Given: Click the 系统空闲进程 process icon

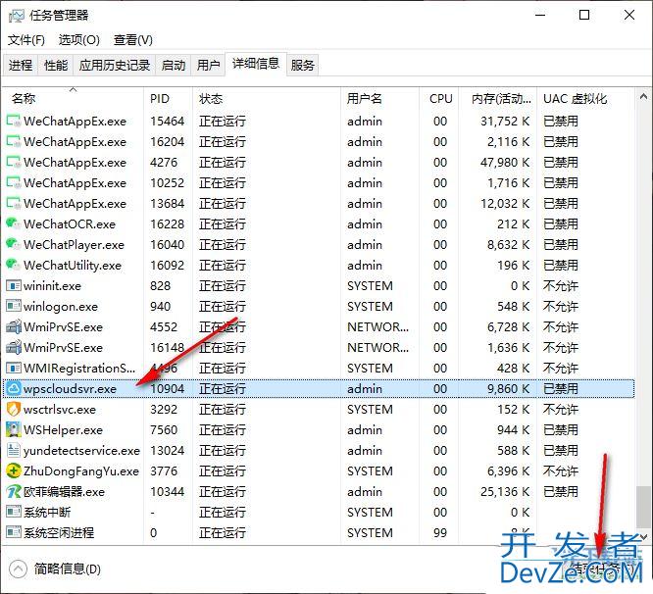Looking at the screenshot, I should [14, 532].
